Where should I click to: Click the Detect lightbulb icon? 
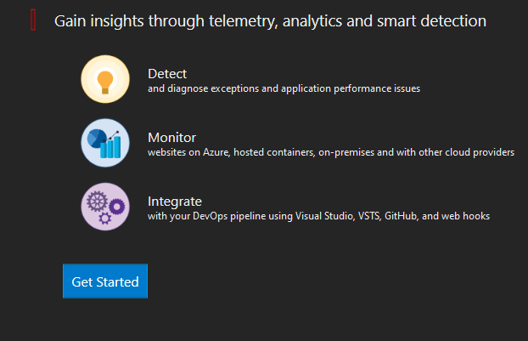(x=105, y=79)
